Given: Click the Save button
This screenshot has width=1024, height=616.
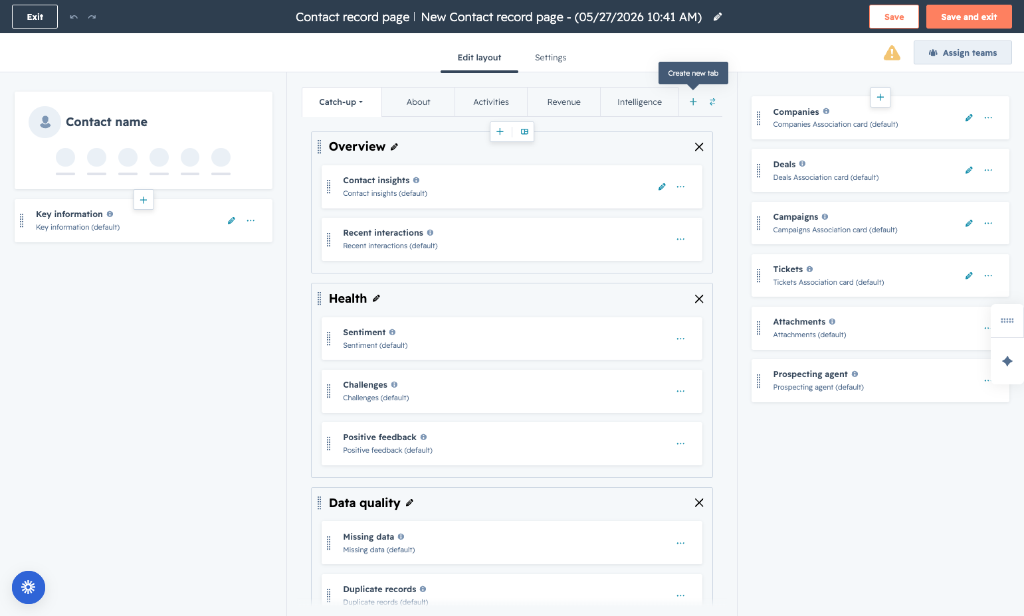Looking at the screenshot, I should (x=894, y=17).
